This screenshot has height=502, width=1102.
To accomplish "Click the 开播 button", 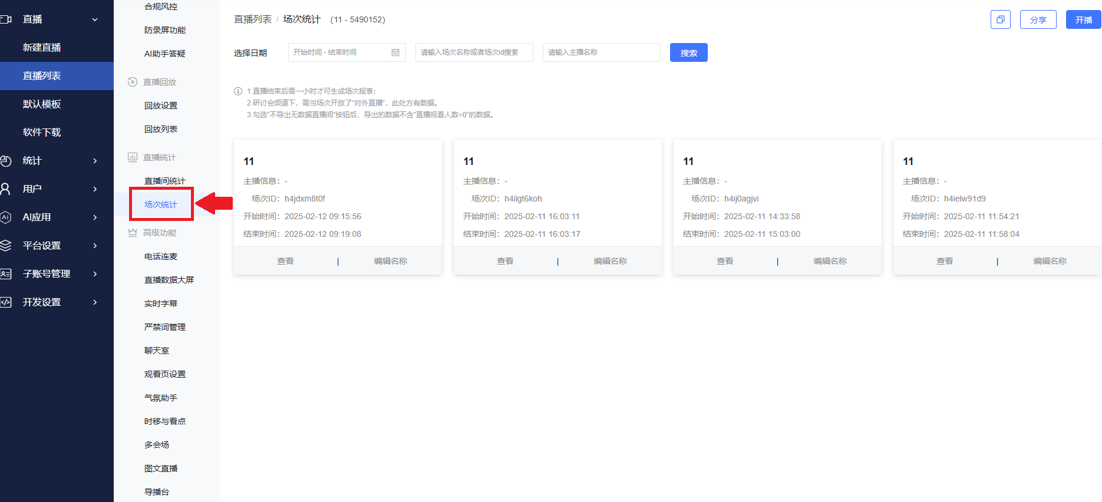I will 1084,19.
